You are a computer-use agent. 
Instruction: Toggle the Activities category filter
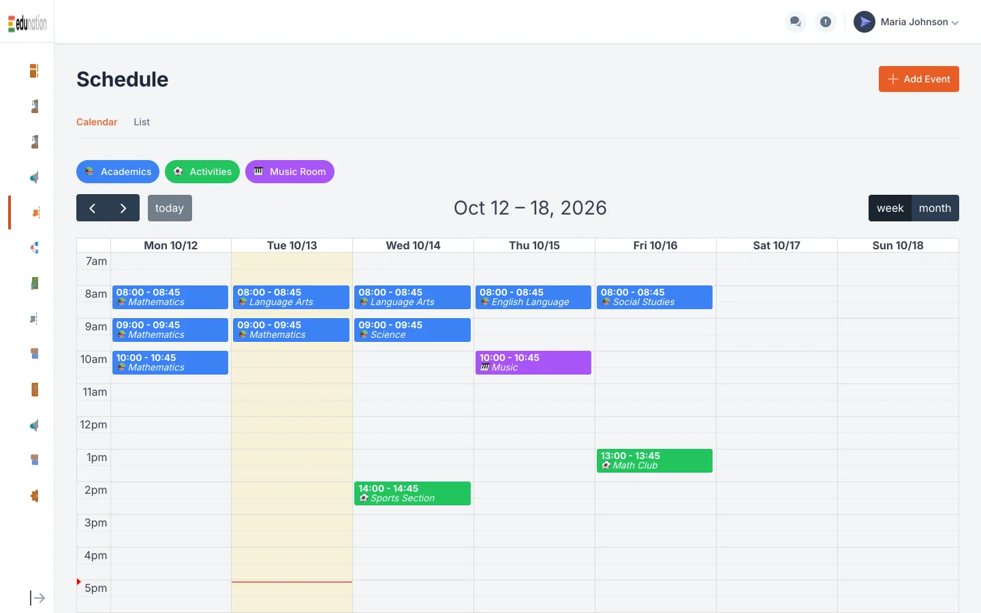click(x=202, y=172)
